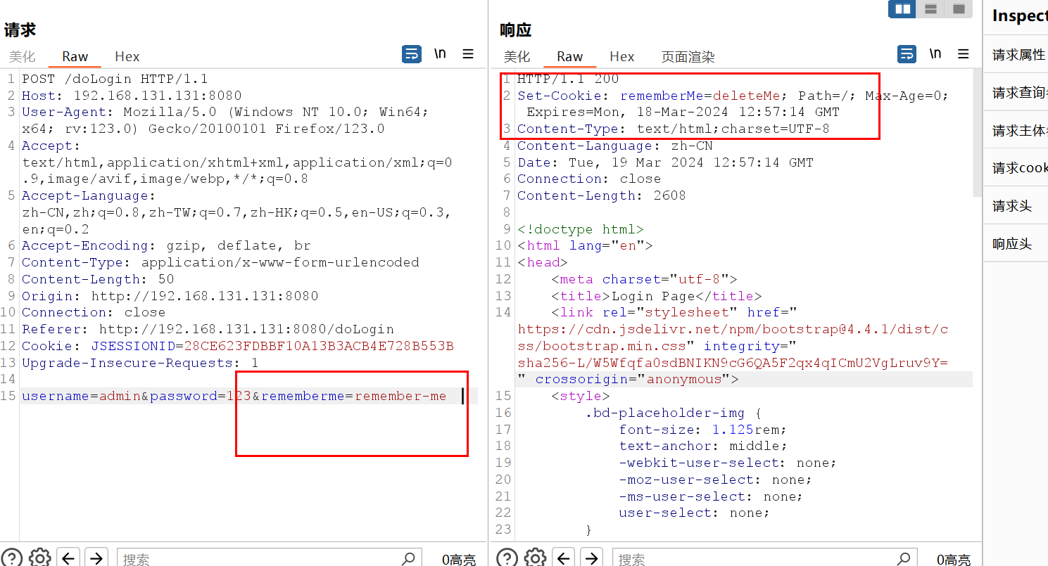Click the JSESSIONID cookie value in the request

(319, 346)
